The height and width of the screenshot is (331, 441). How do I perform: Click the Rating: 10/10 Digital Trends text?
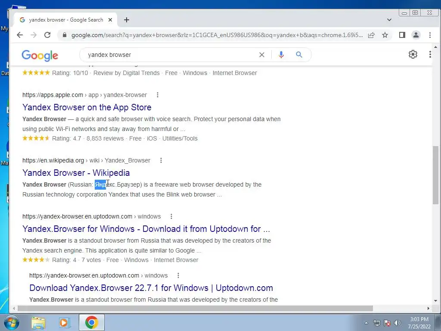(x=106, y=73)
